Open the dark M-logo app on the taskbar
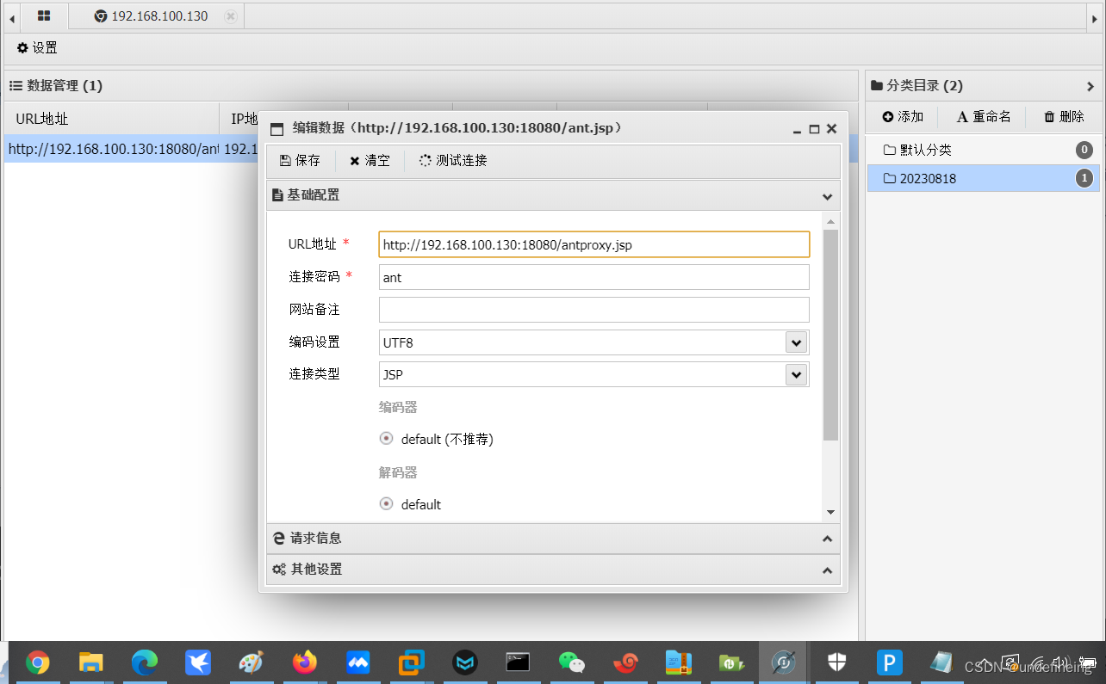The height and width of the screenshot is (684, 1106). [465, 662]
